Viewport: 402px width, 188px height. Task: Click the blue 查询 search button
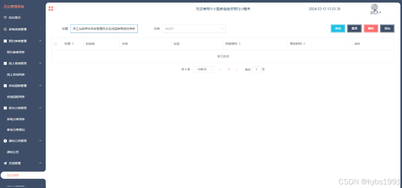click(338, 29)
